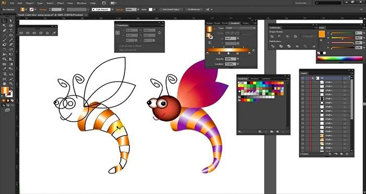Open the gradient Type dropdown

point(240,28)
